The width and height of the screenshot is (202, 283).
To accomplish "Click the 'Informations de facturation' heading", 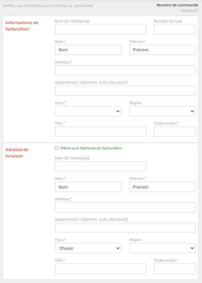I will 22,26.
